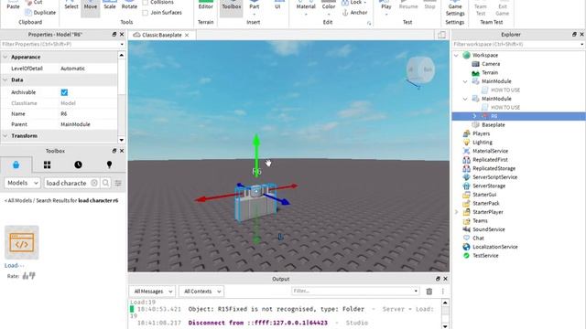This screenshot has height=329, width=586.
Task: Select StarterGui in Explorer
Action: tap(484, 195)
